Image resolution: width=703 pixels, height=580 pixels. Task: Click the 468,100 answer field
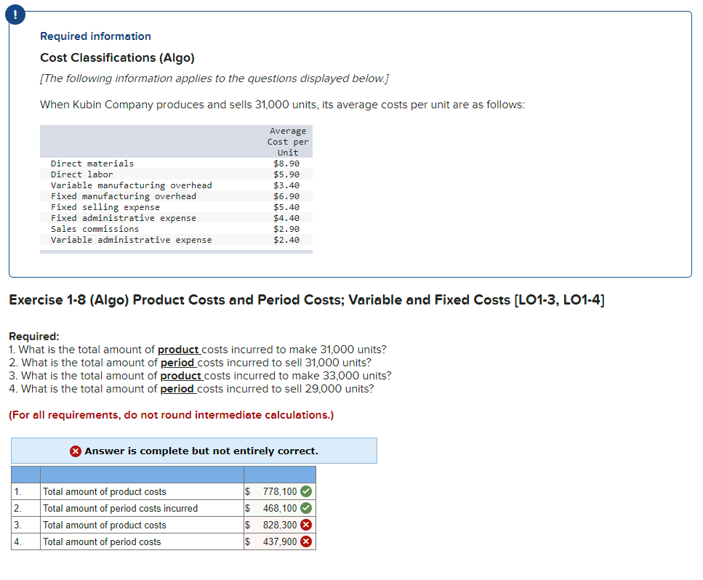pyautogui.click(x=280, y=508)
